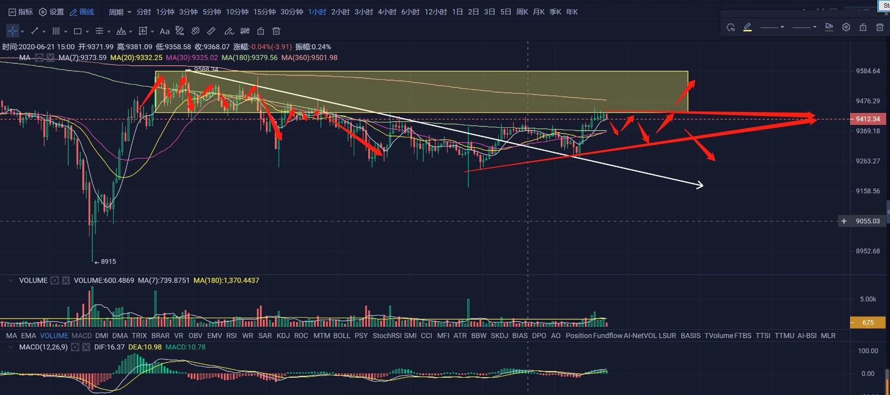Select the measure box tool
This screenshot has width=890, height=395.
(x=143, y=31)
